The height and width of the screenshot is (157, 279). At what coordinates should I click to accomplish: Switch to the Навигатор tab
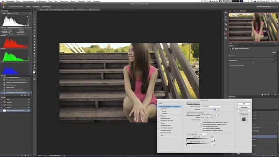point(243,11)
